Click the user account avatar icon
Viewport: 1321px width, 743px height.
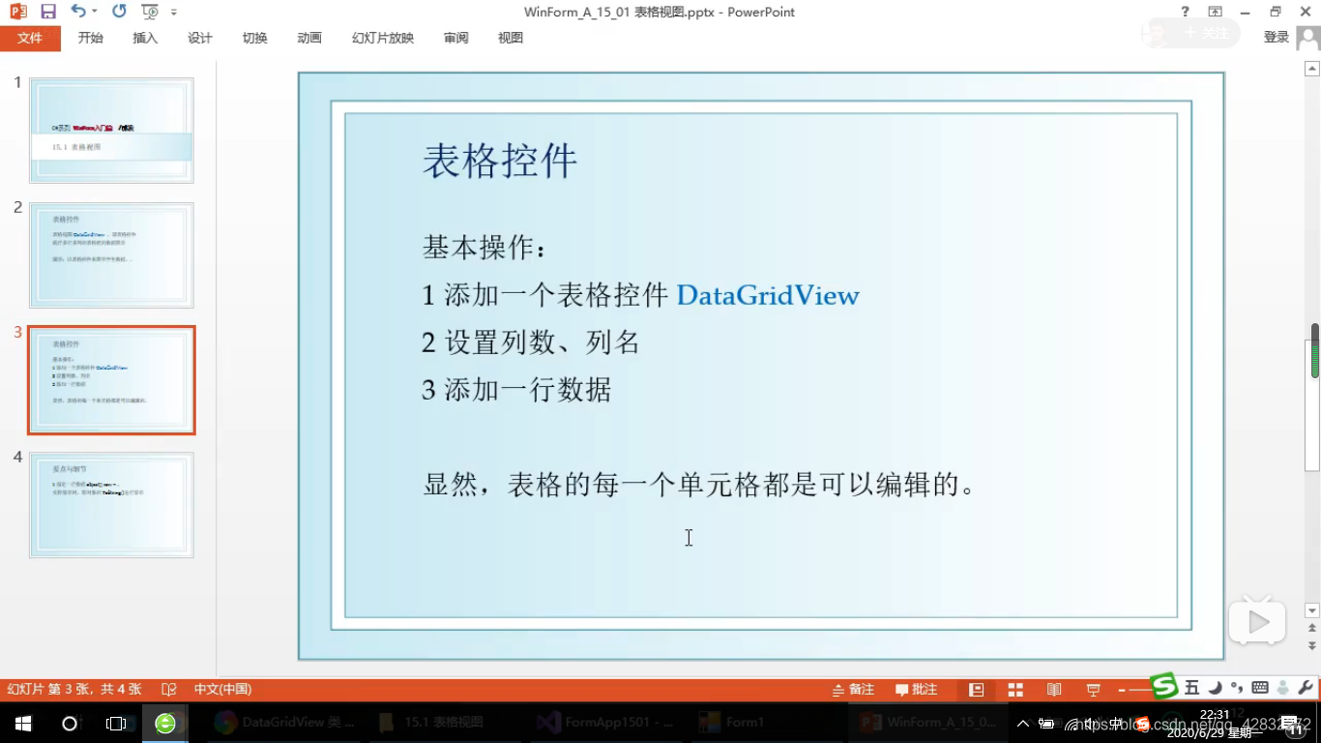1308,37
